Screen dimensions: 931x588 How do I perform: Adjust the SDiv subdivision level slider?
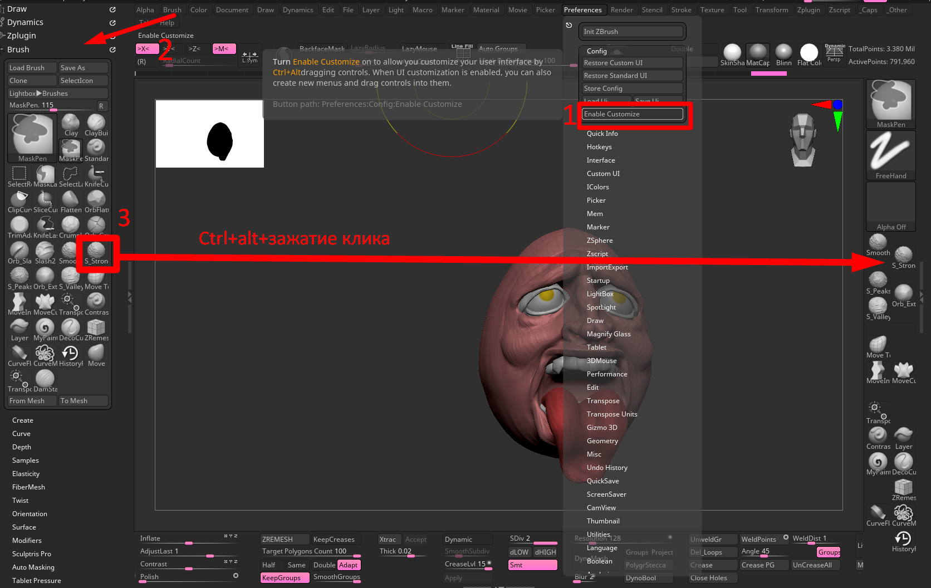tap(533, 539)
